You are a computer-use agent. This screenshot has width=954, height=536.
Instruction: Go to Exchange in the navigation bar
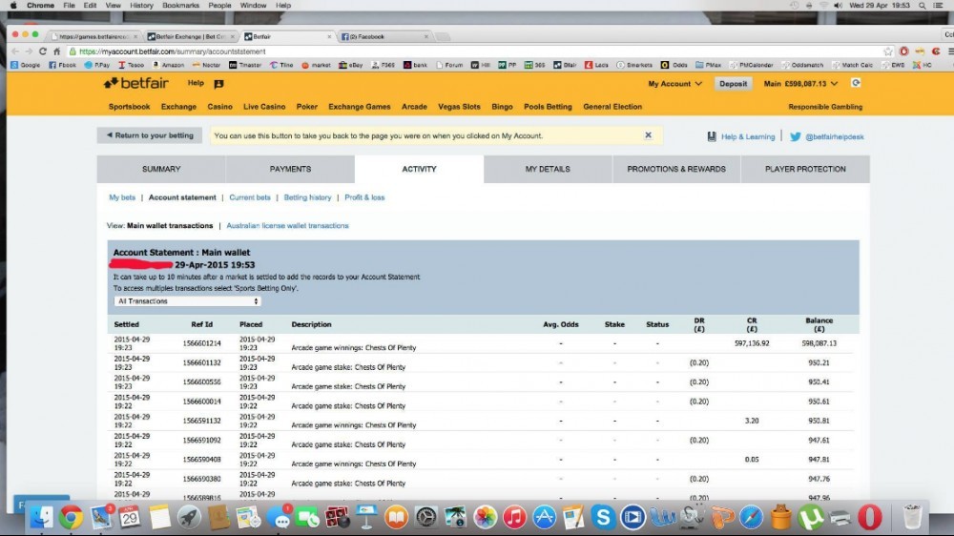click(179, 107)
